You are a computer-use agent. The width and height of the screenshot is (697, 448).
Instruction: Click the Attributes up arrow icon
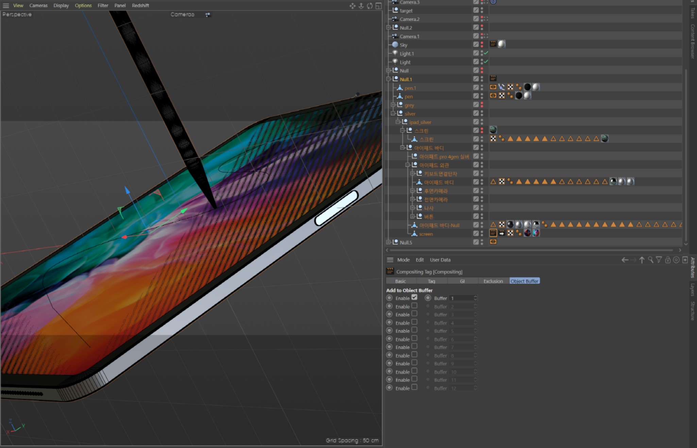point(642,260)
